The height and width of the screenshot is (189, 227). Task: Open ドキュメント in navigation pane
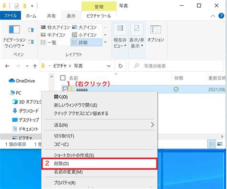pyautogui.click(x=25, y=129)
